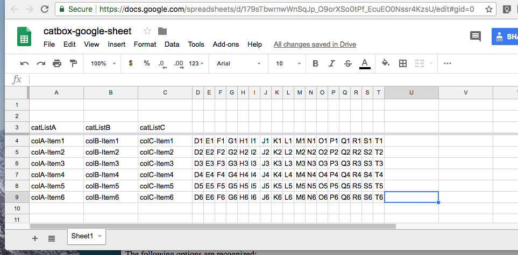Decrease decimal places icon
518x255 pixels.
coord(162,64)
